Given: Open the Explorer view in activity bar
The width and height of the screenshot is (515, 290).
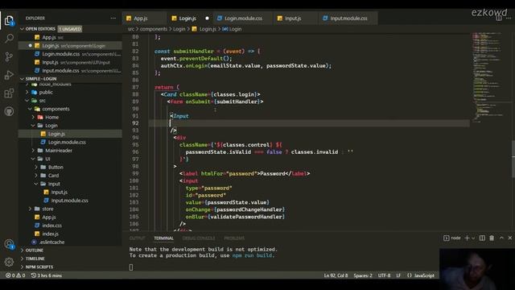Looking at the screenshot, I should [x=9, y=20].
